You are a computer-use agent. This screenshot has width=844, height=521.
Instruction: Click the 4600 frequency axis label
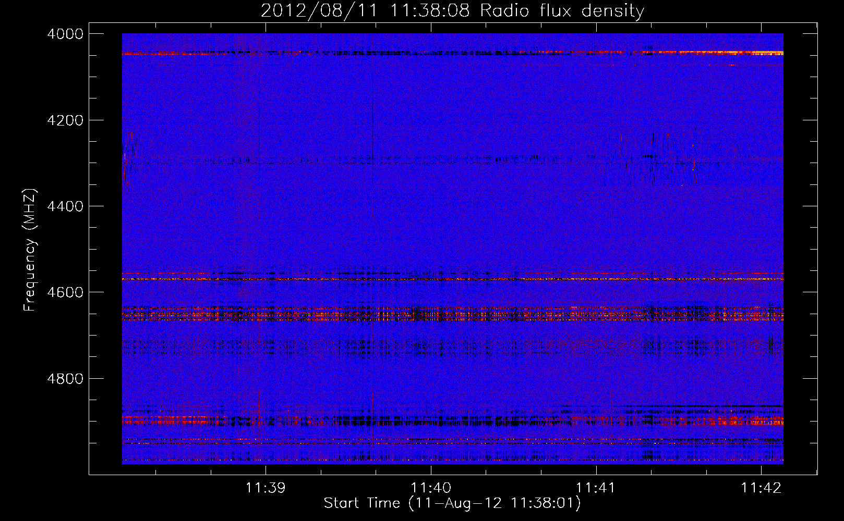[65, 292]
